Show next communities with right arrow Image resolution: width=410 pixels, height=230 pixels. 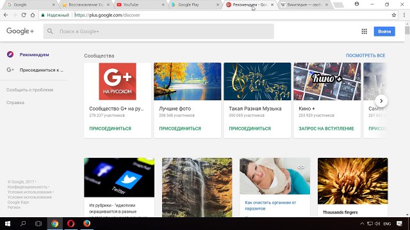click(x=381, y=101)
